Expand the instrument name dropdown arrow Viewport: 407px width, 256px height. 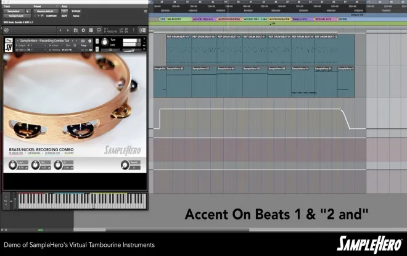(x=17, y=41)
